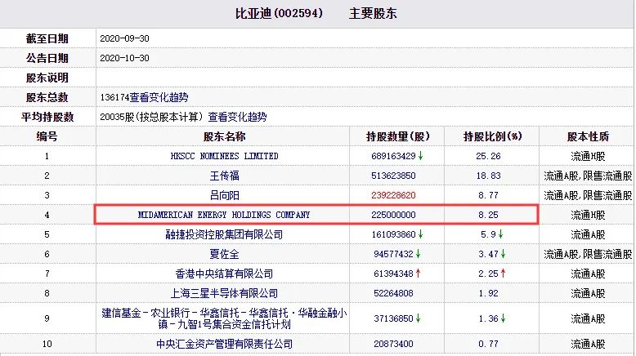
Task: Select the 比亚迪(002594) title text
Action: point(279,13)
